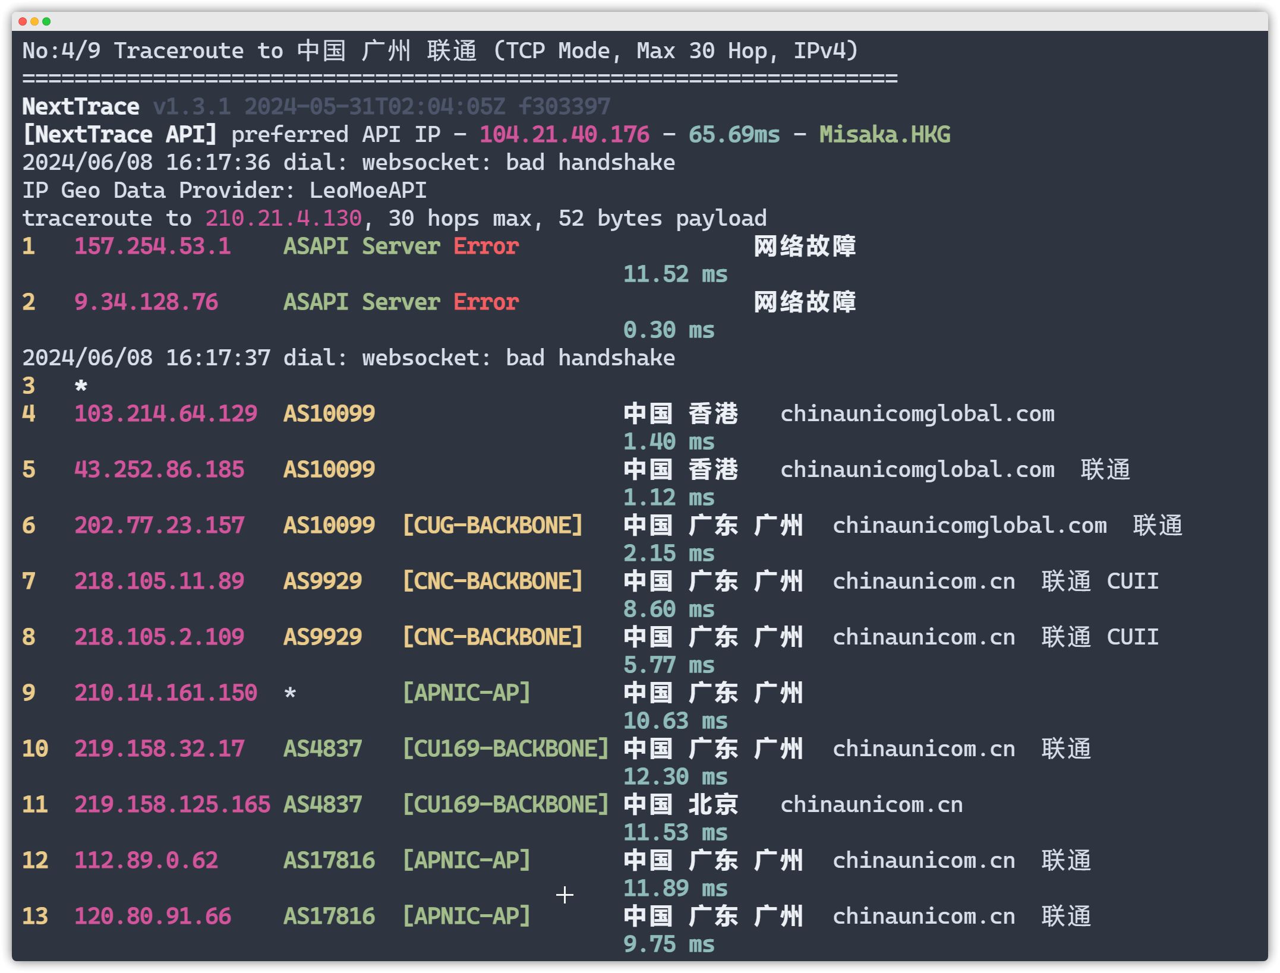Click AS10099 on hop 5 row

point(329,470)
